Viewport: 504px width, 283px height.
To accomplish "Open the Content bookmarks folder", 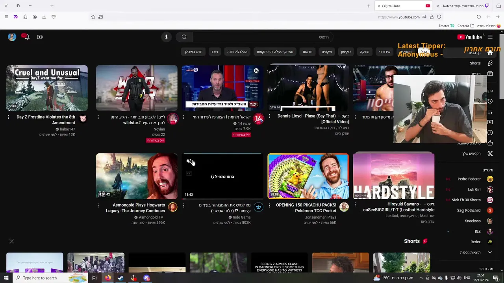I will point(466,26).
